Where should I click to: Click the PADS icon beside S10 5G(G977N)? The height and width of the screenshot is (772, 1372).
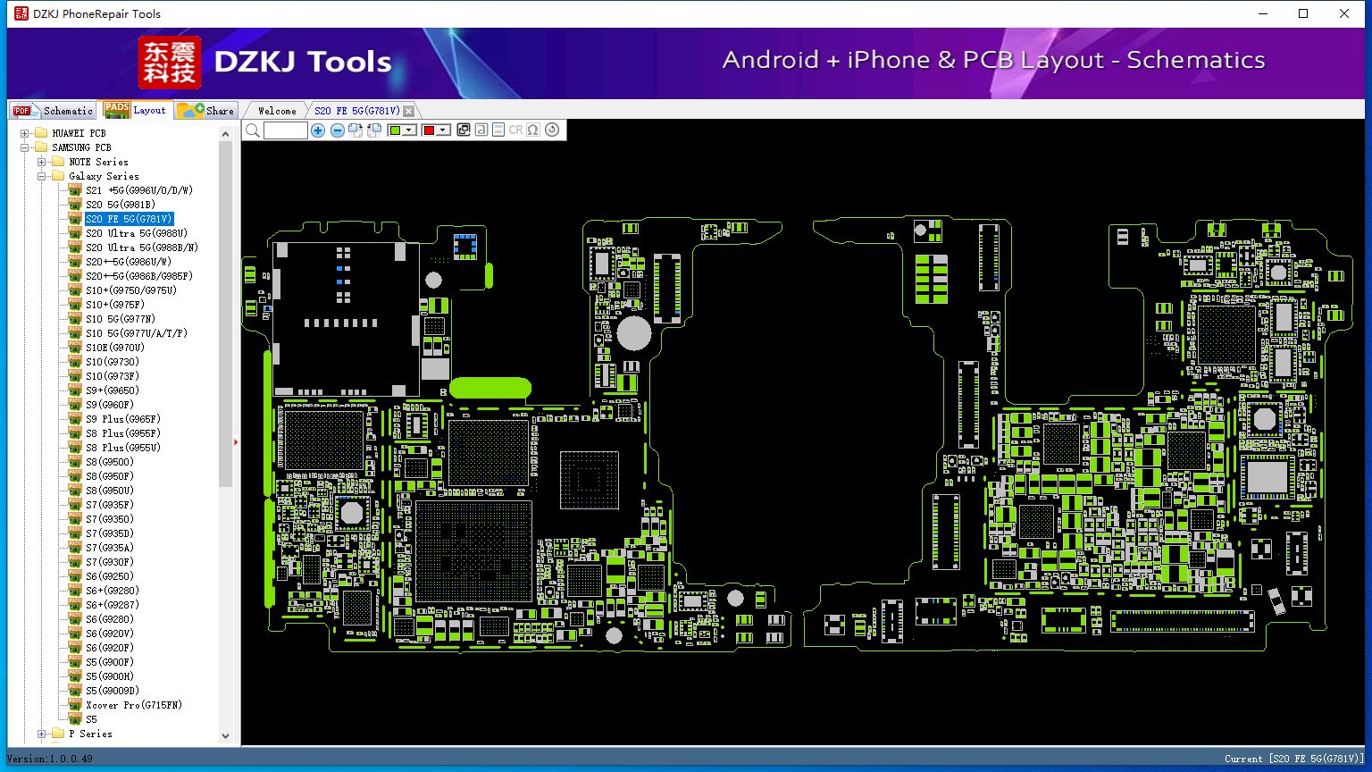click(75, 319)
